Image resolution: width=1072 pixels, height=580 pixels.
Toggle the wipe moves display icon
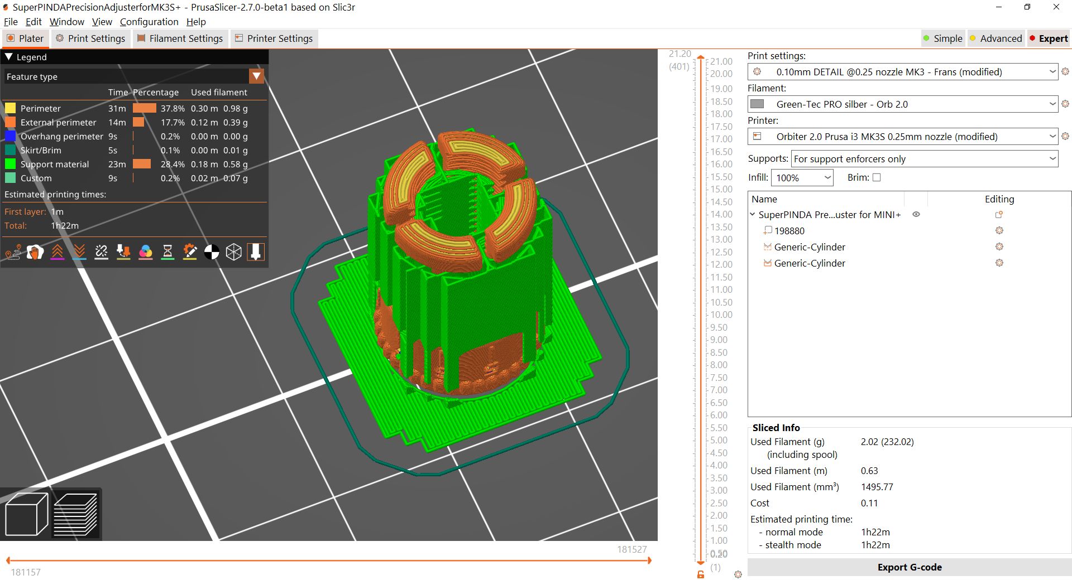click(x=35, y=252)
